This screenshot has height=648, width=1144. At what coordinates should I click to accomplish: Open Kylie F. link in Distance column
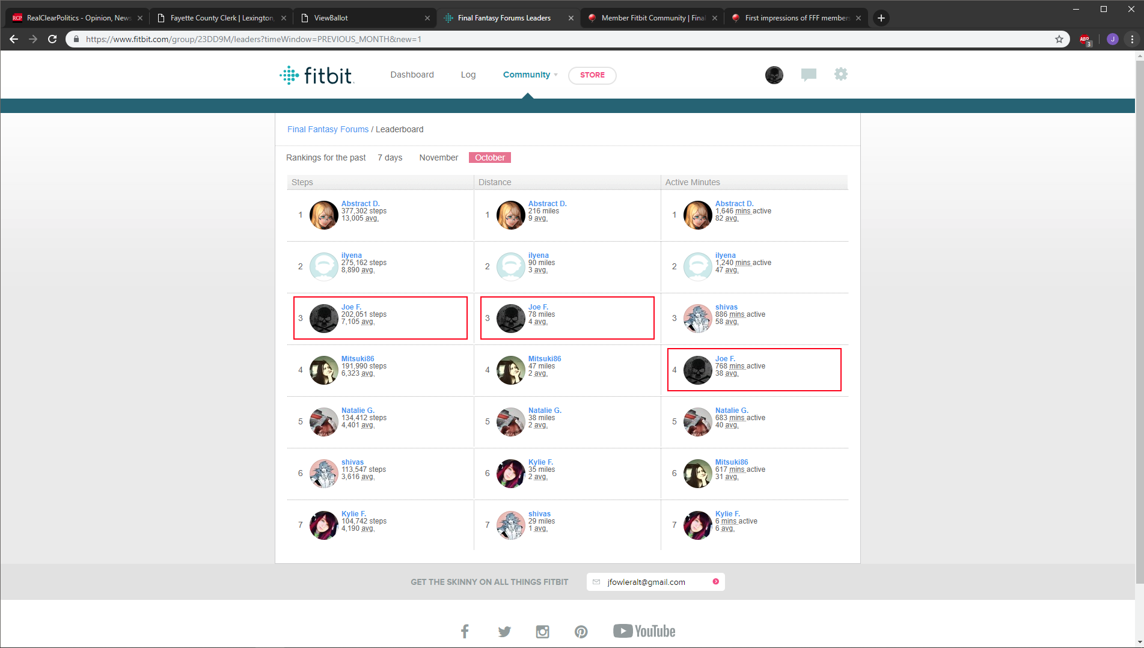pyautogui.click(x=540, y=462)
